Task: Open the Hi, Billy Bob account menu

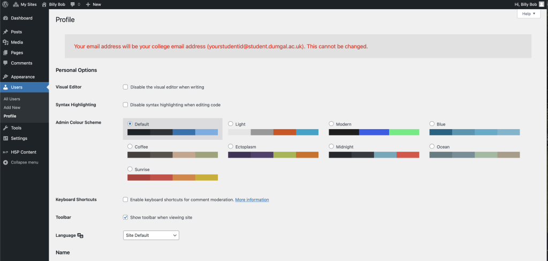Action: click(529, 4)
